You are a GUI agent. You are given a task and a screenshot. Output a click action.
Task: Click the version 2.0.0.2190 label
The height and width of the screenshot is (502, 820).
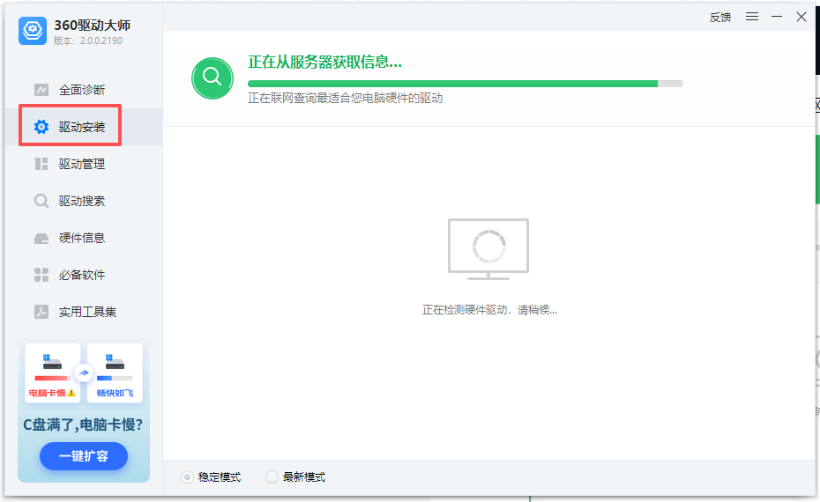(88, 41)
